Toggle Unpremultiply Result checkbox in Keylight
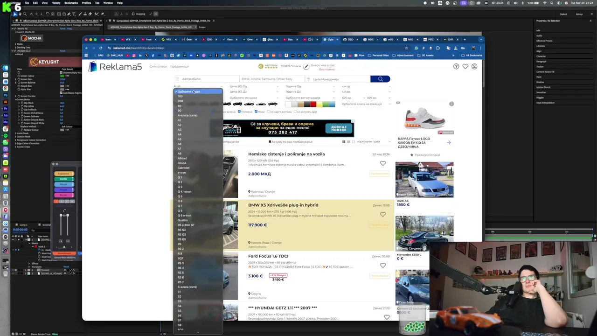The image size is (597, 336). click(x=61, y=73)
